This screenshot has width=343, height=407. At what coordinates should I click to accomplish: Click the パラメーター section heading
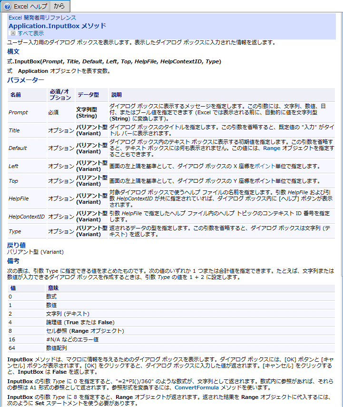pos(25,80)
